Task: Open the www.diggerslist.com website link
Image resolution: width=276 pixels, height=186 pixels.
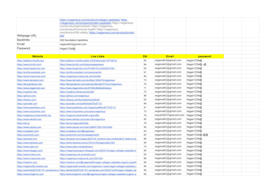Action: (x=31, y=88)
